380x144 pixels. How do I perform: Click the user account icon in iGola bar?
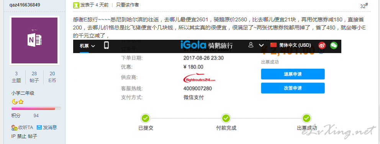(x=251, y=45)
